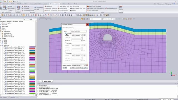
Task: Open Response Spectrum load tool
Action: (x=51, y=9)
